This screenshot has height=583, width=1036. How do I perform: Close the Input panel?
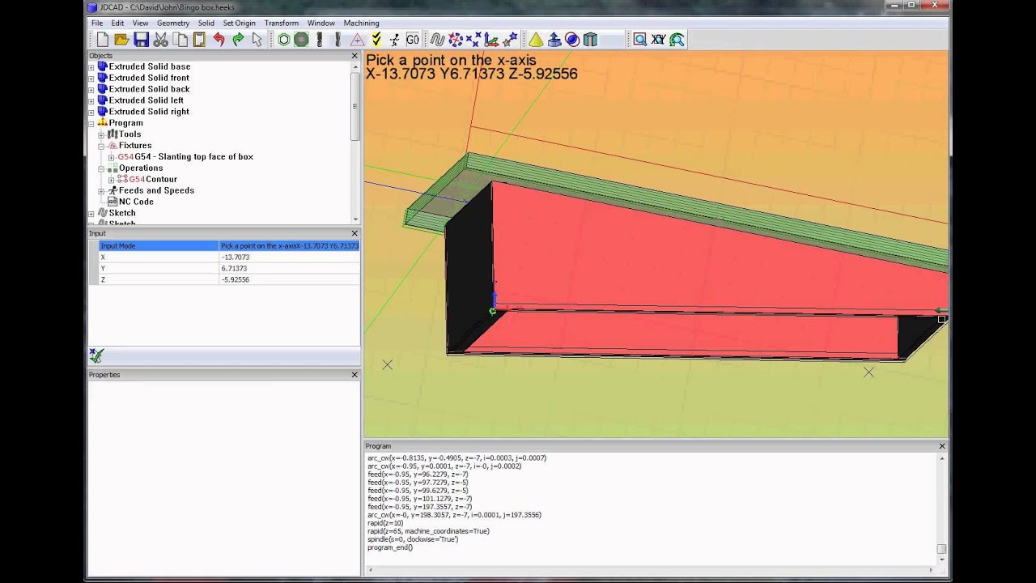click(x=355, y=233)
